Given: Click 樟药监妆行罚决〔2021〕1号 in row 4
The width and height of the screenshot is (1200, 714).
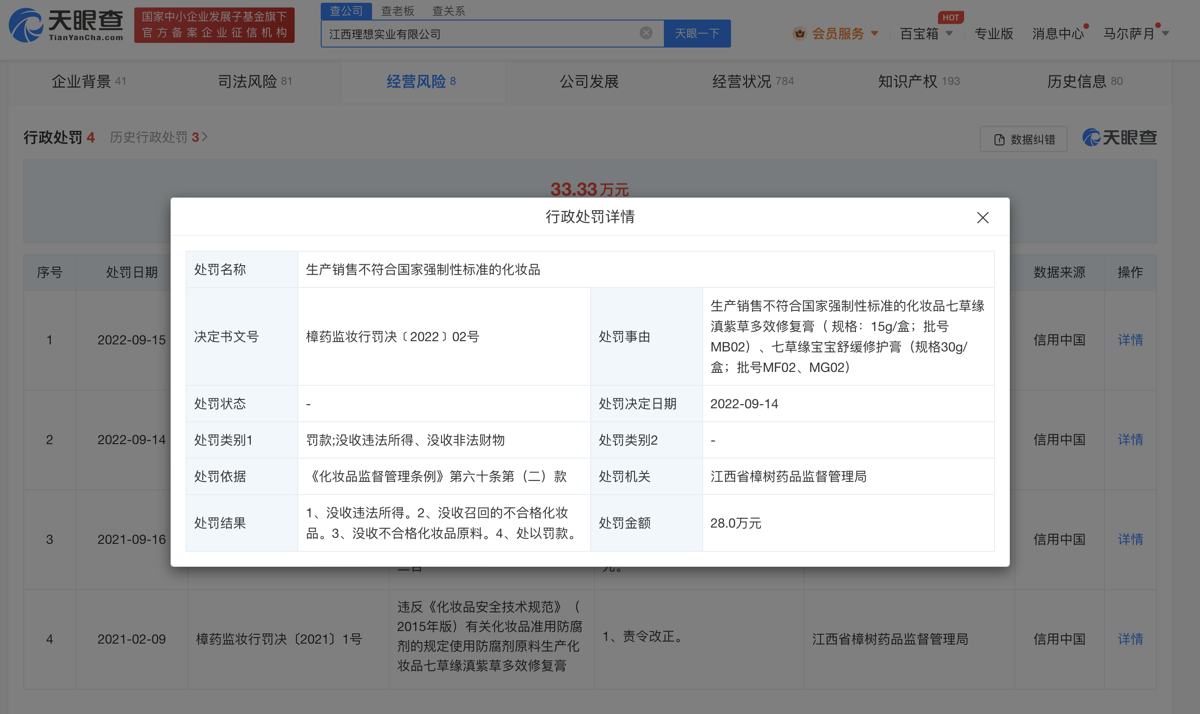Looking at the screenshot, I should coord(279,639).
